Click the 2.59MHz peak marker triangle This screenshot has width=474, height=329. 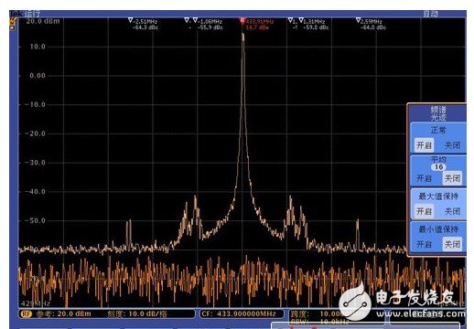pos(358,20)
